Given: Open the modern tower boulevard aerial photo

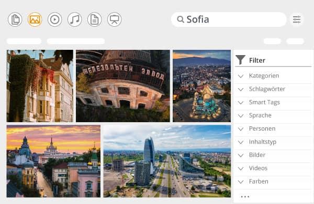Looking at the screenshot, I should coord(167,161).
